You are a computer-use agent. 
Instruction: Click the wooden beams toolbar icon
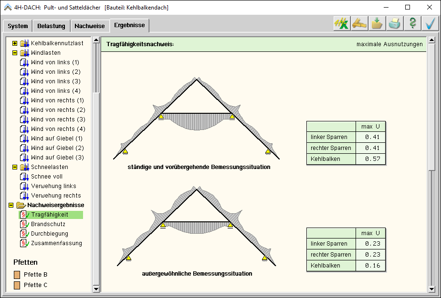tap(359, 24)
